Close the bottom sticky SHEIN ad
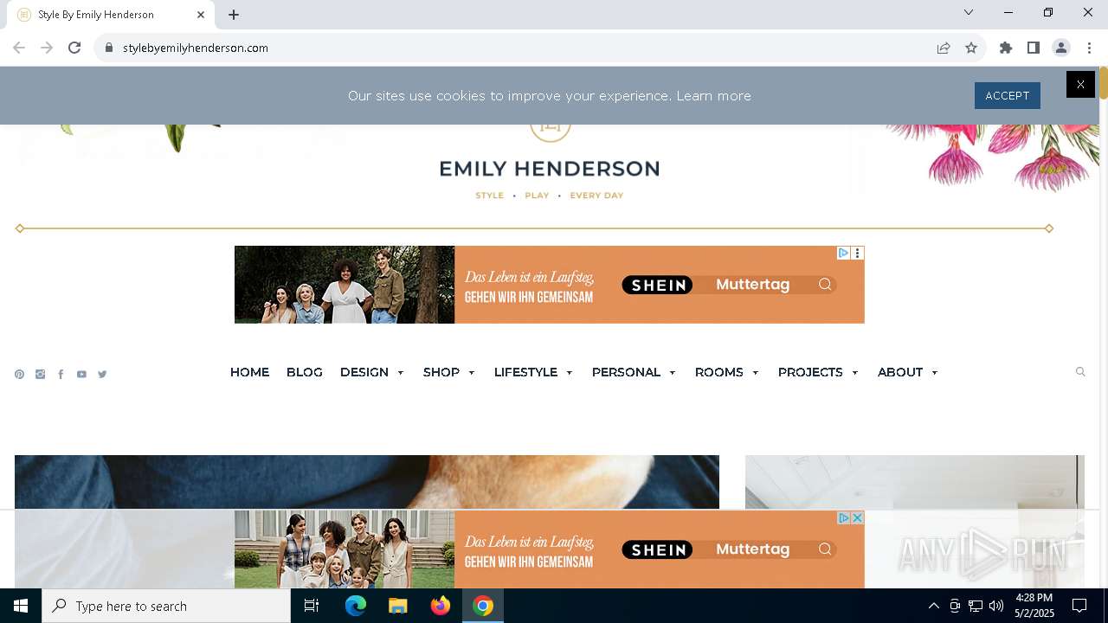This screenshot has height=623, width=1108. click(x=857, y=517)
